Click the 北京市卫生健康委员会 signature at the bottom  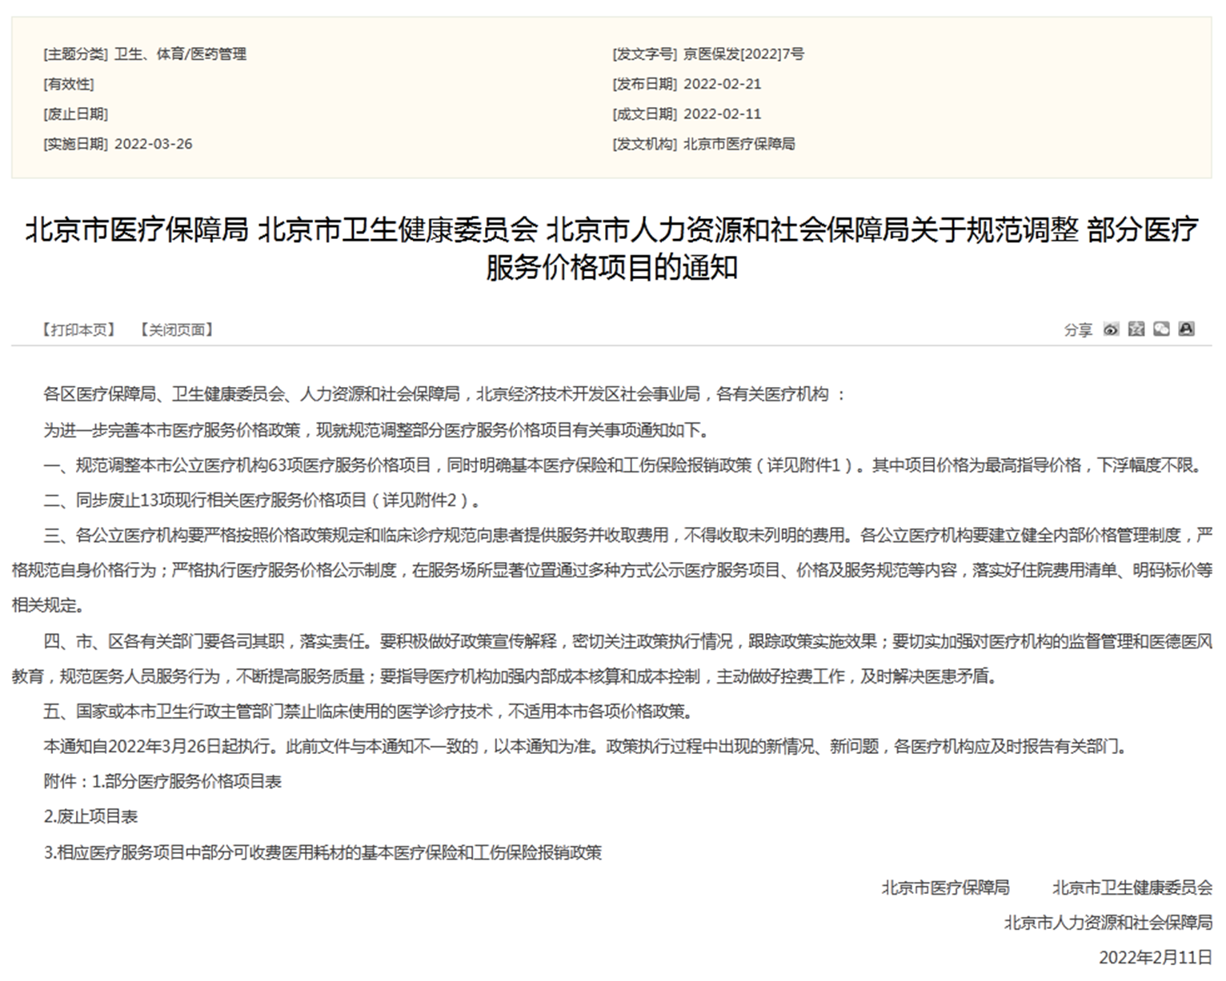1132,887
